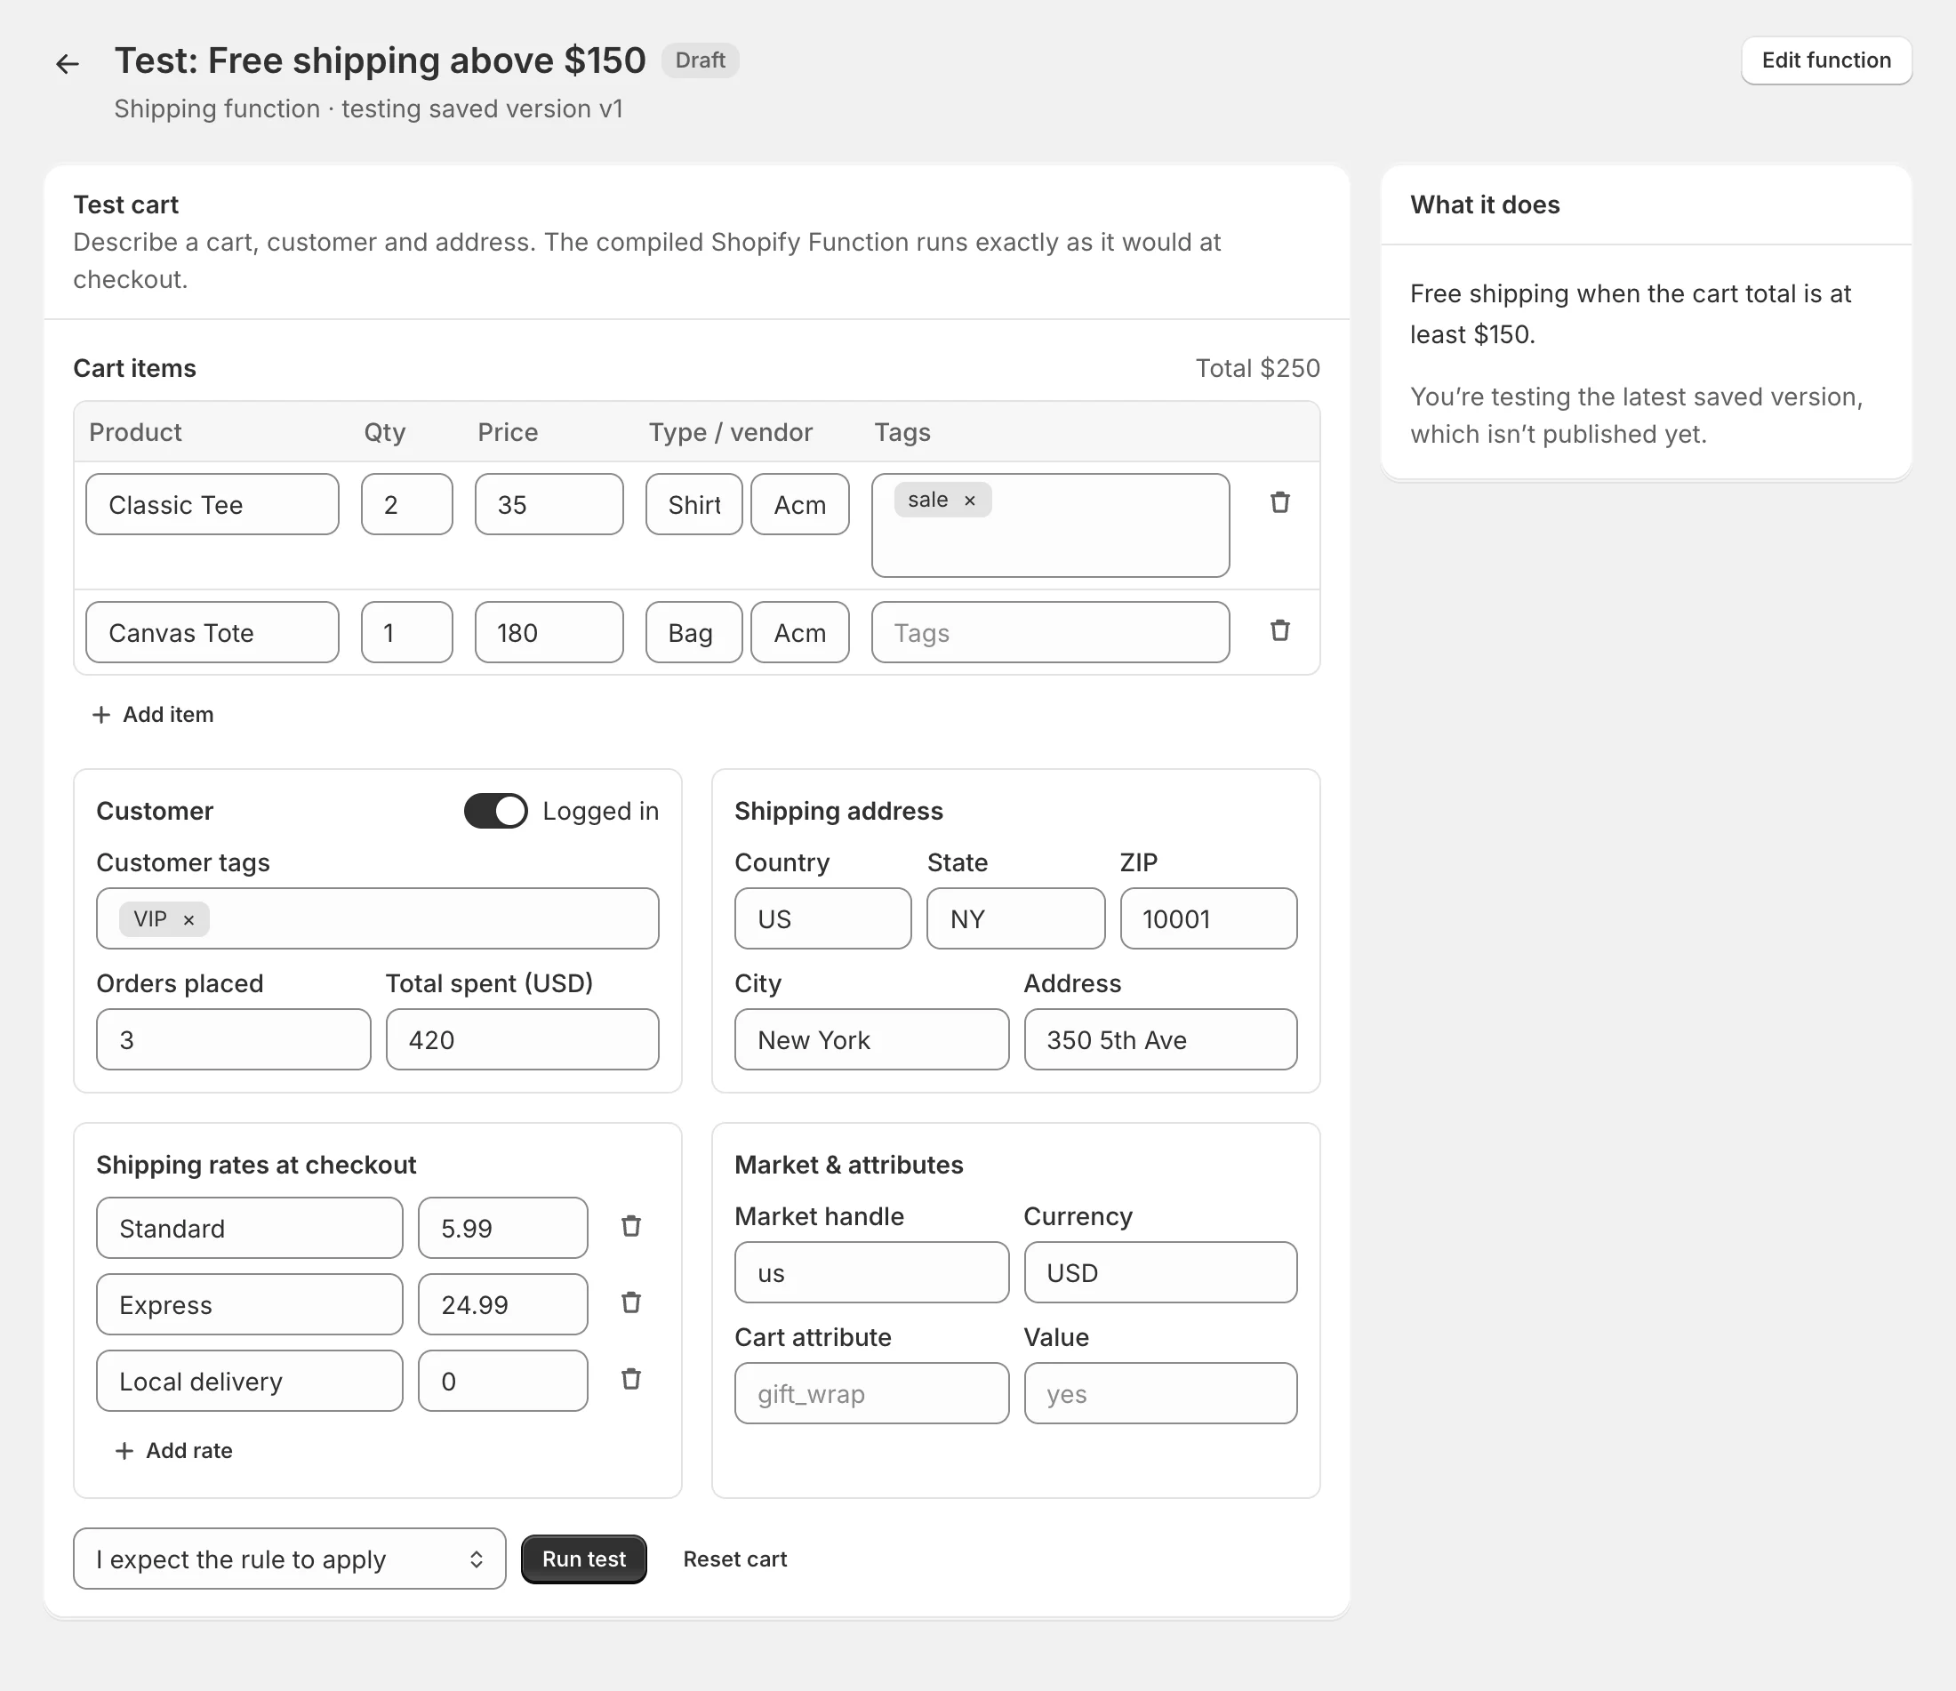This screenshot has height=1691, width=1956.
Task: Open the expected rule outcome dropdown
Action: (290, 1559)
